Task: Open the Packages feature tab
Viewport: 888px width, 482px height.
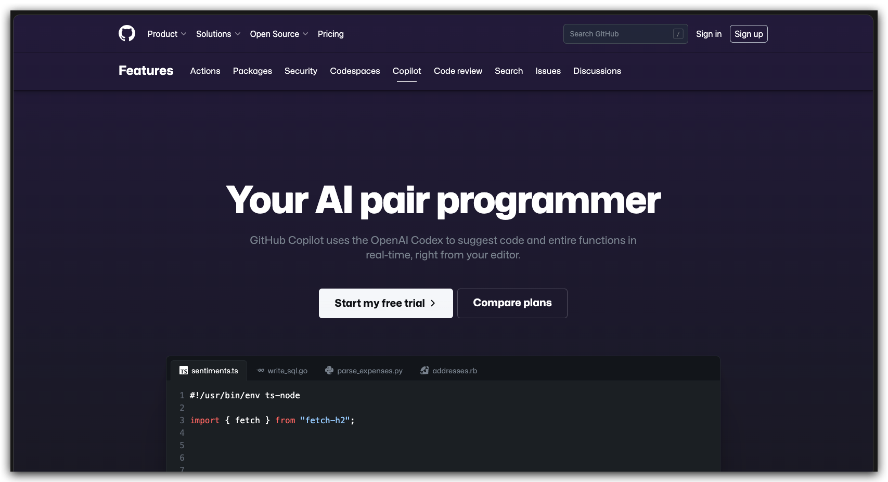Action: click(x=252, y=71)
